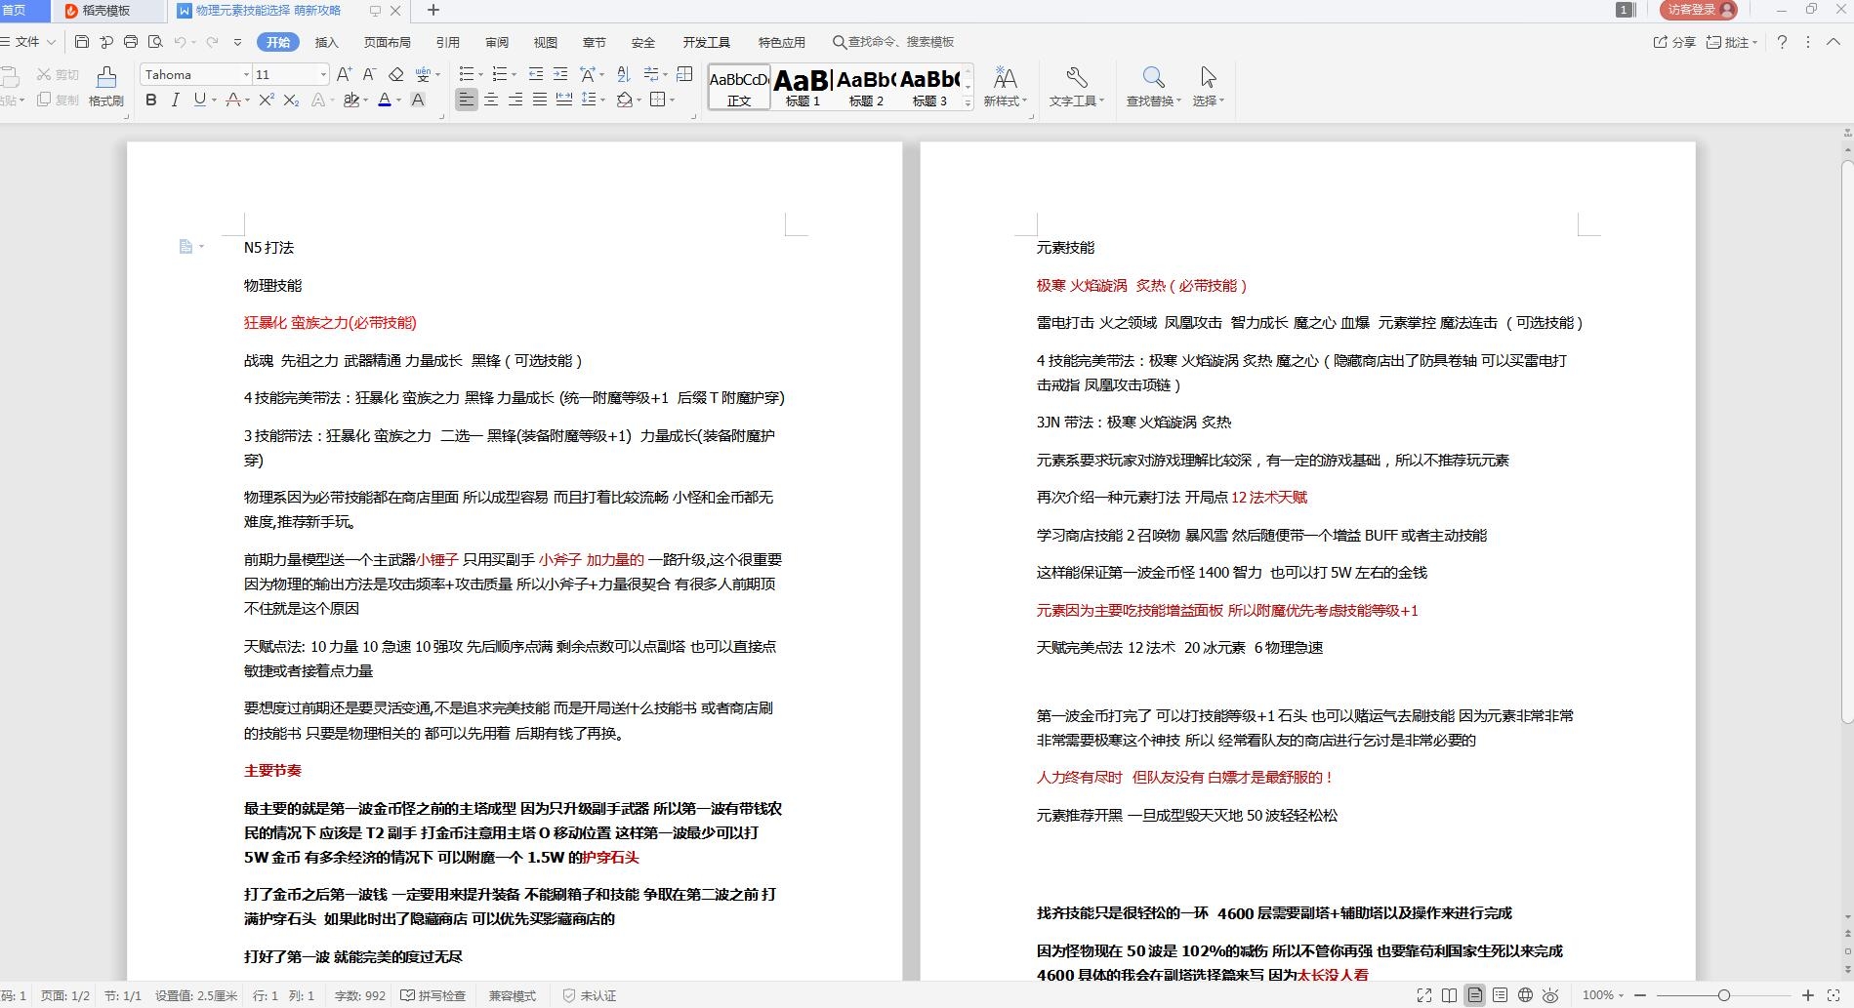The height and width of the screenshot is (1008, 1854).
Task: Apply the 标题 1 heading style
Action: pyautogui.click(x=803, y=87)
